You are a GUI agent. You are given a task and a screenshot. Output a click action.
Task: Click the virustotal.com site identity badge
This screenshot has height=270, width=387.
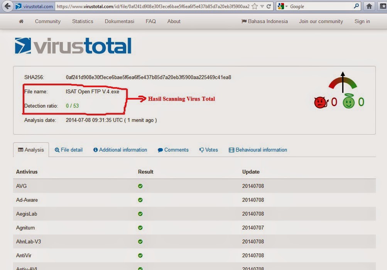(x=35, y=7)
